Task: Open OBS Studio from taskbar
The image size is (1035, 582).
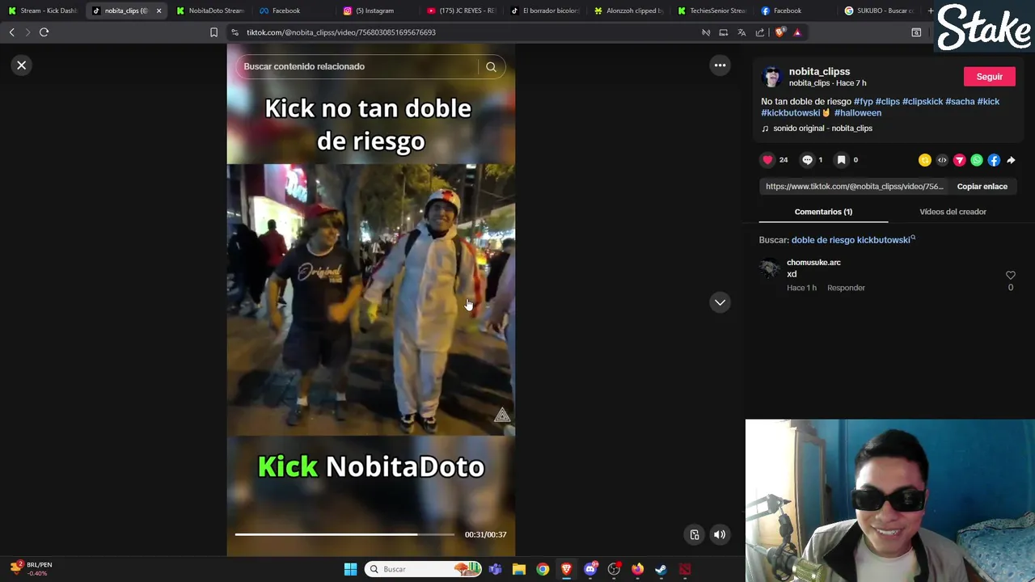Action: coord(614,569)
